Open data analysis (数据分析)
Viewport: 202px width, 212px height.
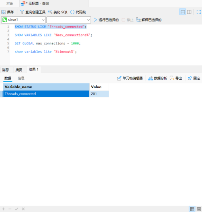[158, 78]
